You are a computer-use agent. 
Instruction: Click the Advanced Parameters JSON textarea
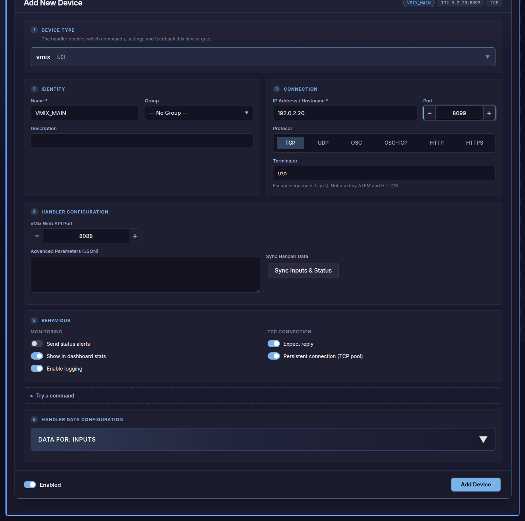(x=145, y=274)
